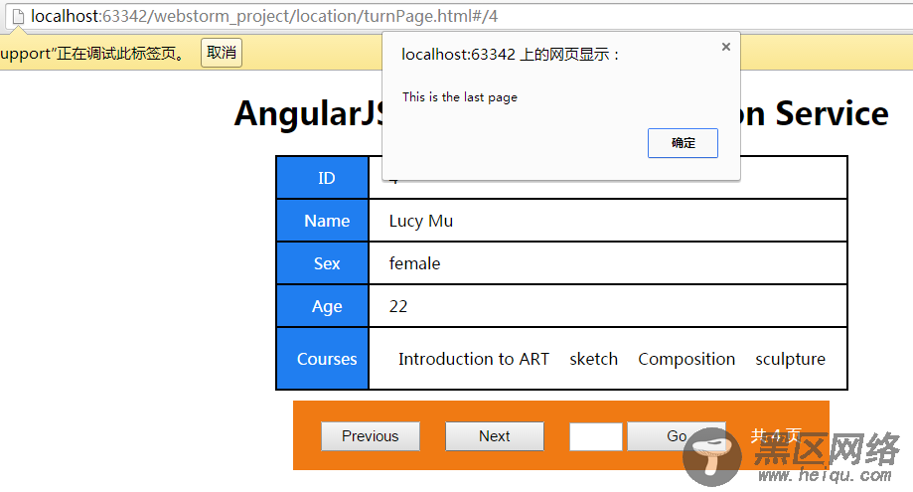Click the 取消 cancel debugging button
The image size is (913, 492).
pos(222,53)
